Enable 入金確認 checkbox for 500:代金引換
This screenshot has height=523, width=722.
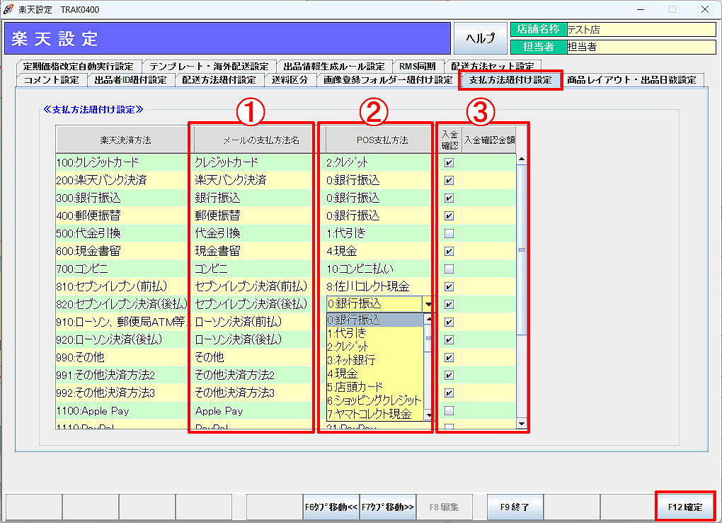click(448, 233)
